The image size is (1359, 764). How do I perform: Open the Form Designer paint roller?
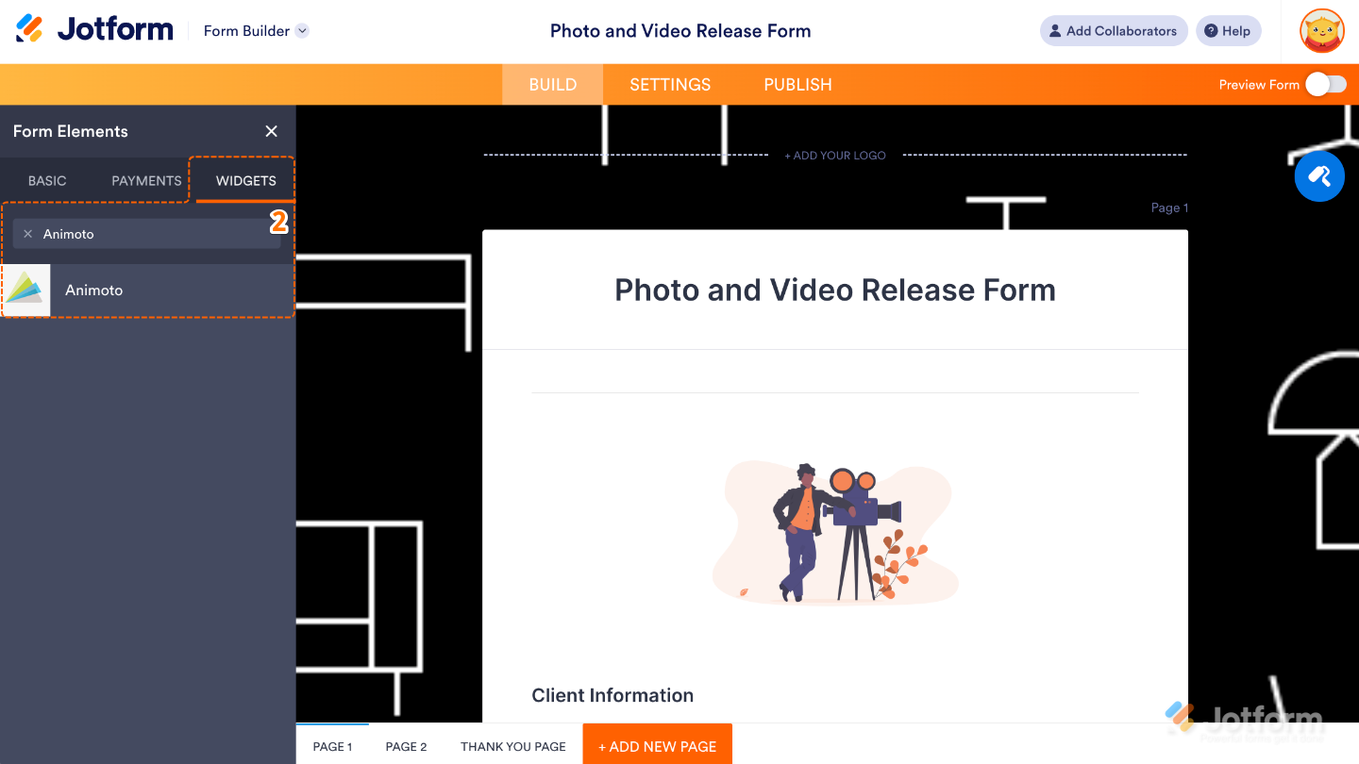point(1318,176)
